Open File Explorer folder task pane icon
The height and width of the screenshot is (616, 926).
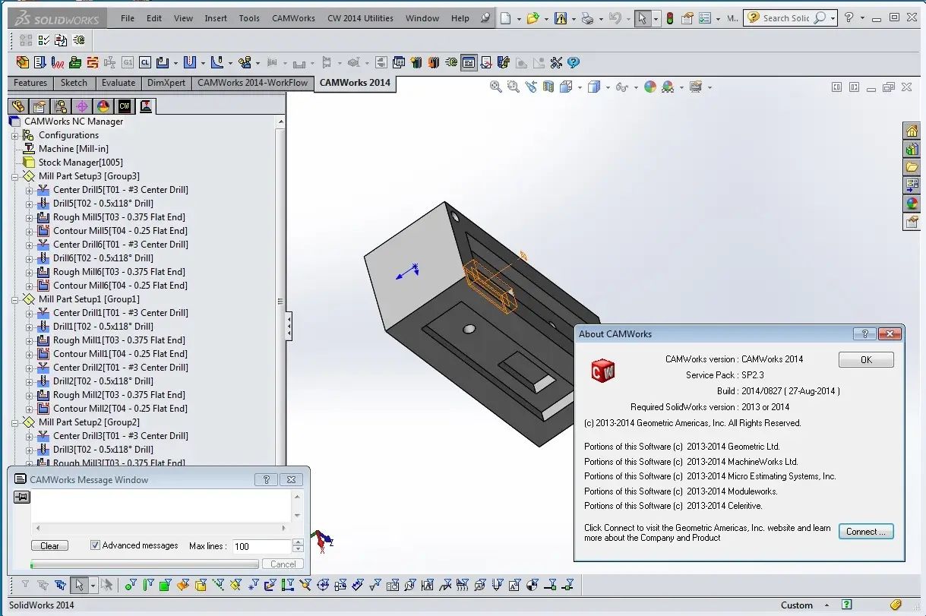[912, 167]
